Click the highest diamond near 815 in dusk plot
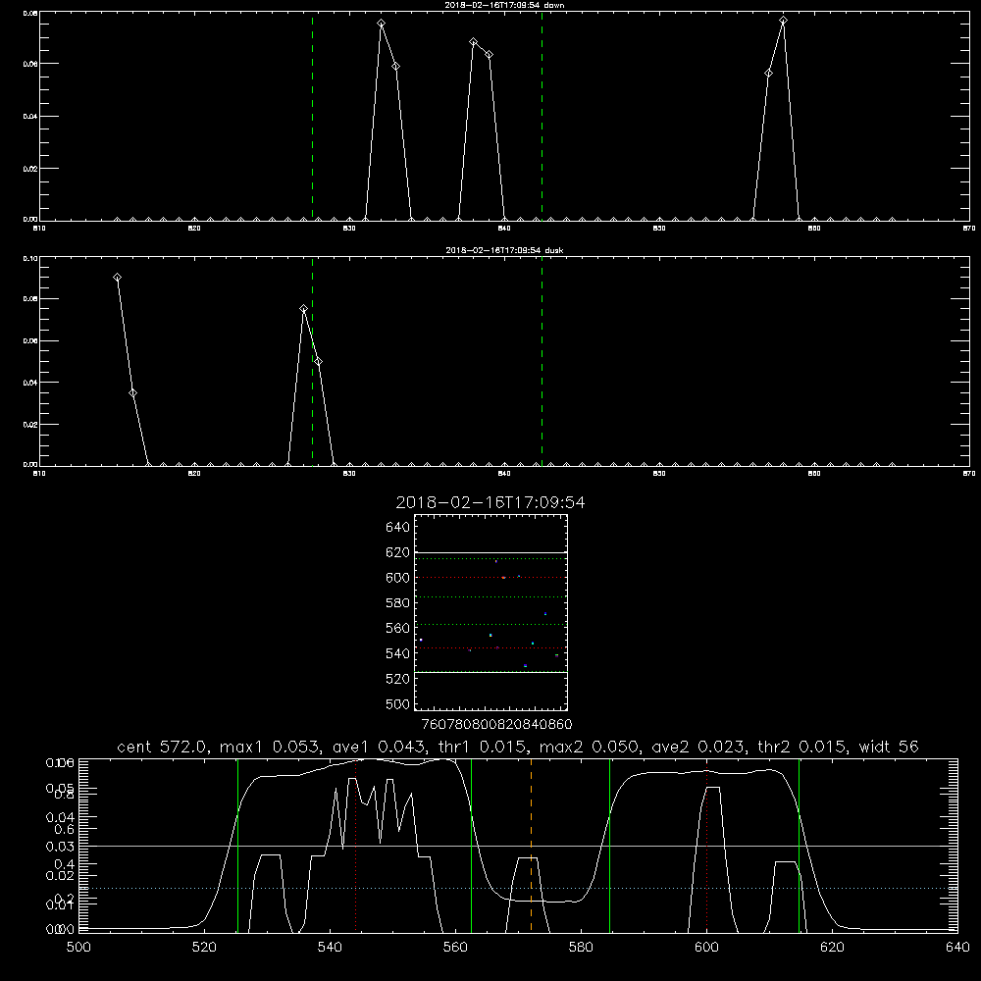Viewport: 981px width, 981px height. [117, 278]
